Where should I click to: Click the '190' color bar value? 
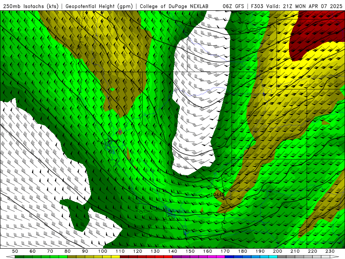pyautogui.click(x=260, y=251)
